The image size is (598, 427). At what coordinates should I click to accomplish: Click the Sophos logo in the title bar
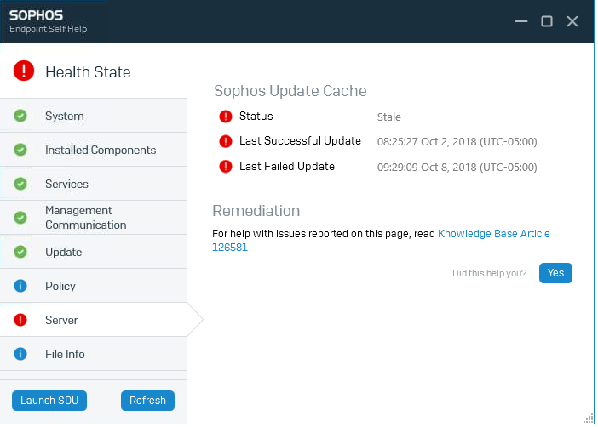pyautogui.click(x=37, y=15)
